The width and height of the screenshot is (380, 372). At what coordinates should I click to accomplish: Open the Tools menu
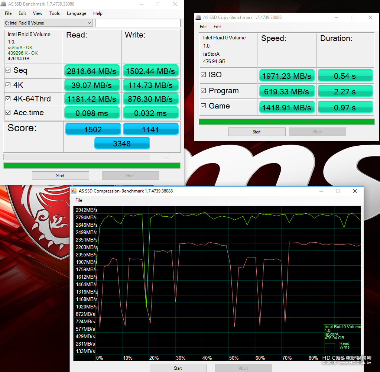coord(55,13)
